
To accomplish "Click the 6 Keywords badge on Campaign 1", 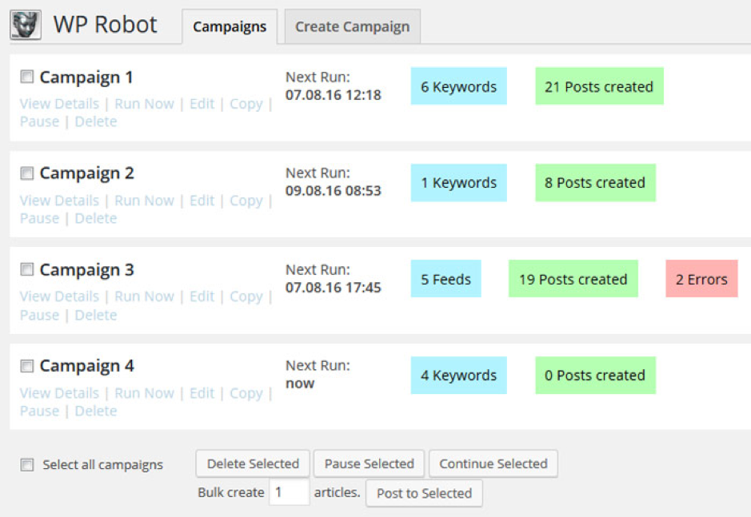I will coord(458,86).
